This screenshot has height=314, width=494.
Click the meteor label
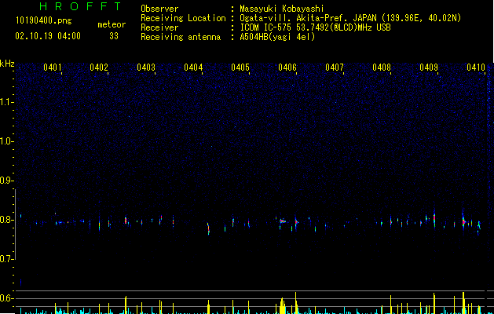pos(112,24)
